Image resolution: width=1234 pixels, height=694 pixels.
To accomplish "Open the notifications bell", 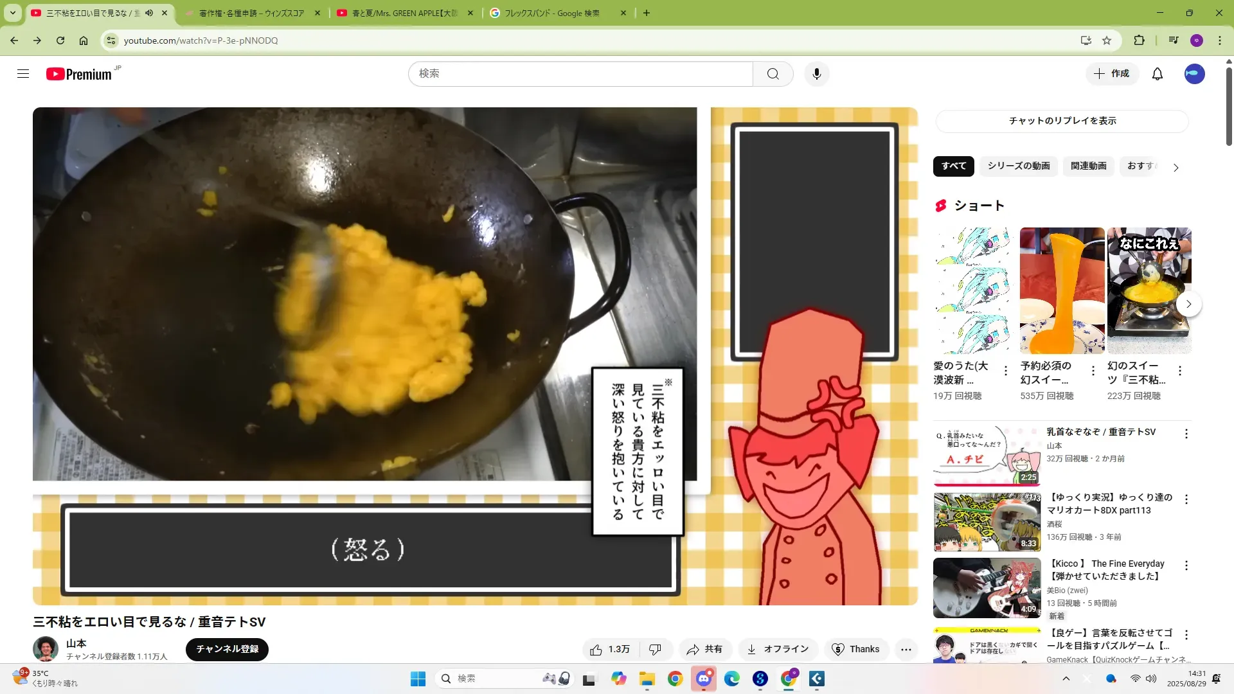I will point(1157,74).
